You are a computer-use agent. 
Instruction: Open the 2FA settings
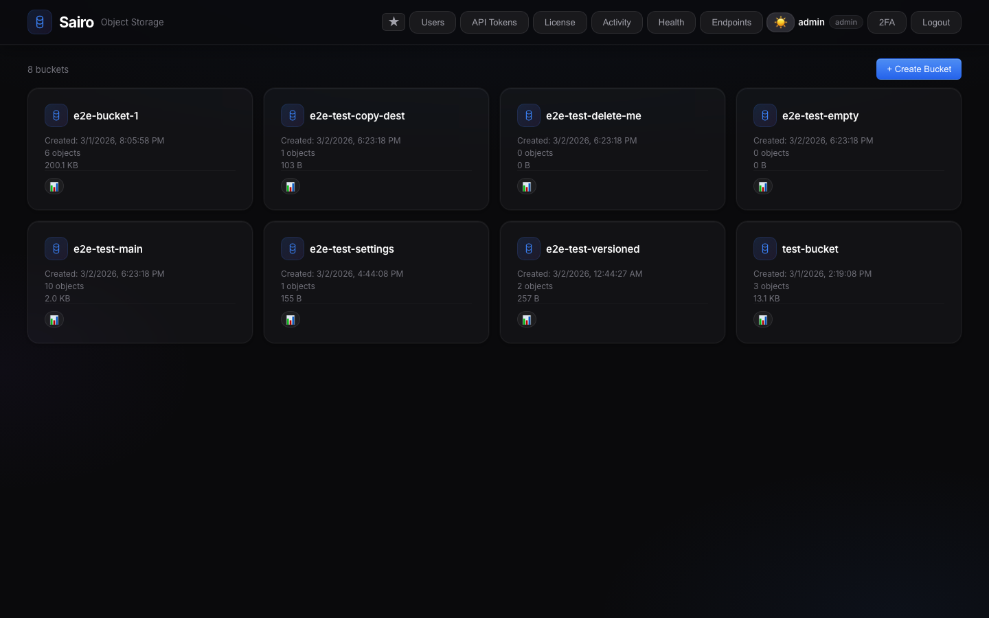(x=887, y=22)
